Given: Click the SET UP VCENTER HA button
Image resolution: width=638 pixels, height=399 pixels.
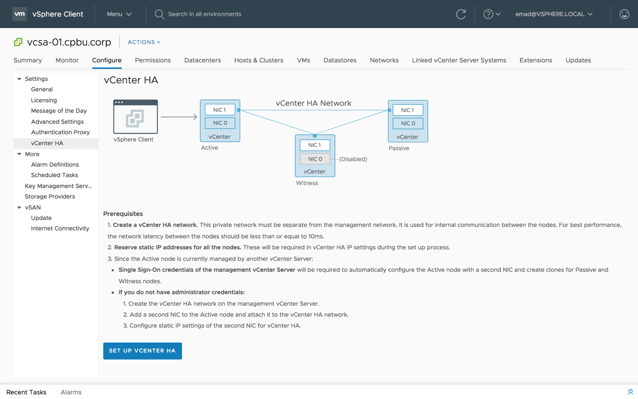Looking at the screenshot, I should [x=142, y=351].
